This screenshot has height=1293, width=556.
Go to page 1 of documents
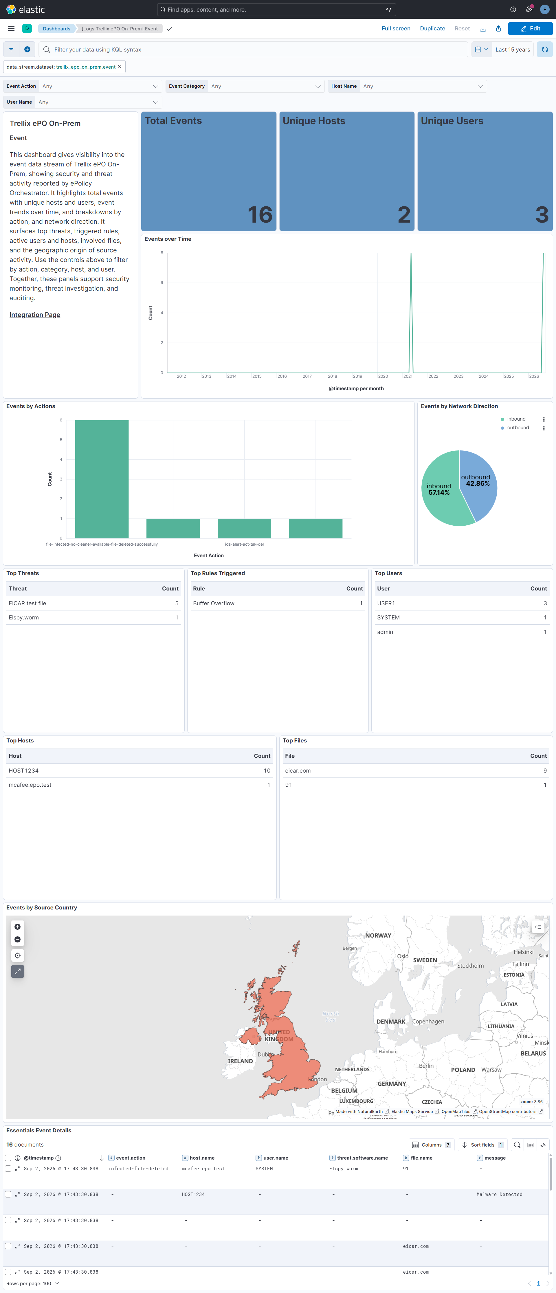click(x=538, y=1283)
